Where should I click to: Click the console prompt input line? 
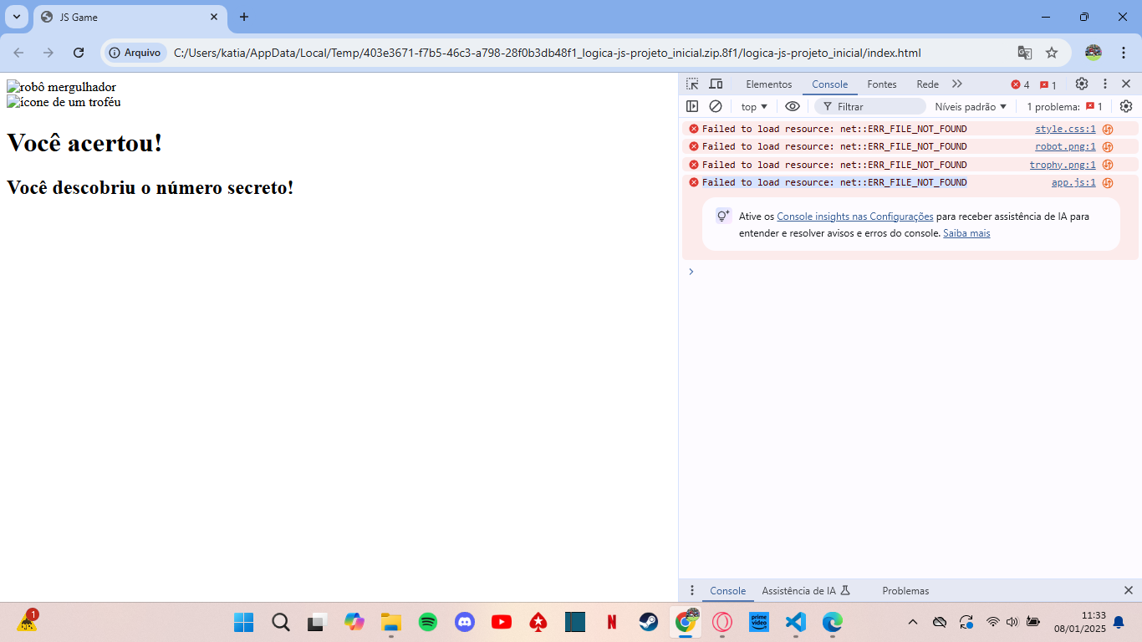pos(911,271)
